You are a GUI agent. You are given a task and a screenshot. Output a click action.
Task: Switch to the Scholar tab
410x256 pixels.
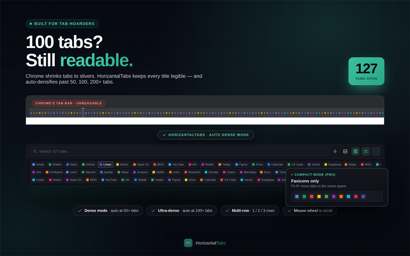(211, 172)
